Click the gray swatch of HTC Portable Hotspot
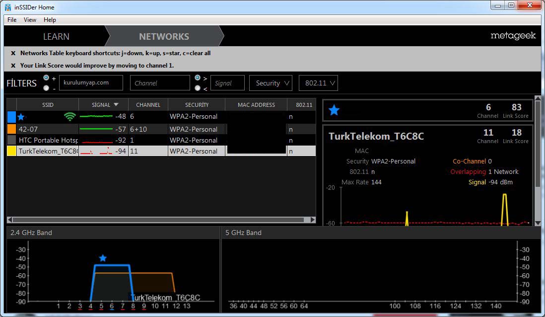This screenshot has height=317, width=545. 11,140
